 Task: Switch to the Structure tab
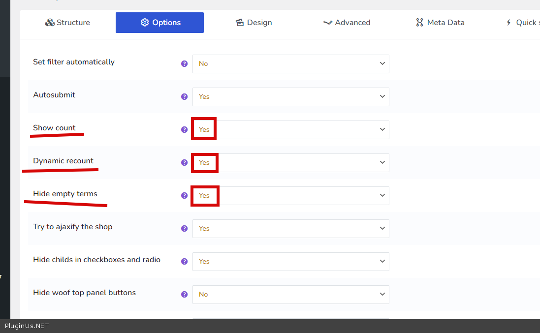(x=67, y=23)
